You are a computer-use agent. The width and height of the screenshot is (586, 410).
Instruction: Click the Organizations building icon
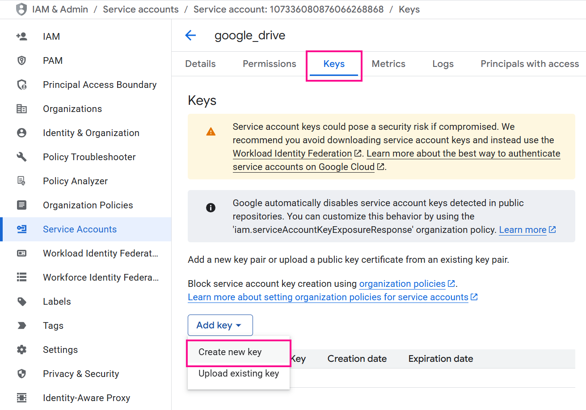tap(22, 108)
